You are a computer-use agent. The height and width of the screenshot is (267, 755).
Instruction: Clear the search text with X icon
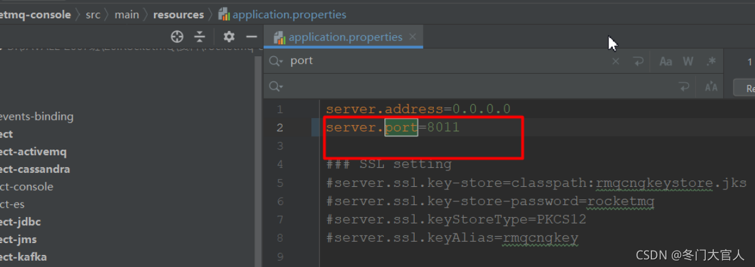(x=615, y=62)
